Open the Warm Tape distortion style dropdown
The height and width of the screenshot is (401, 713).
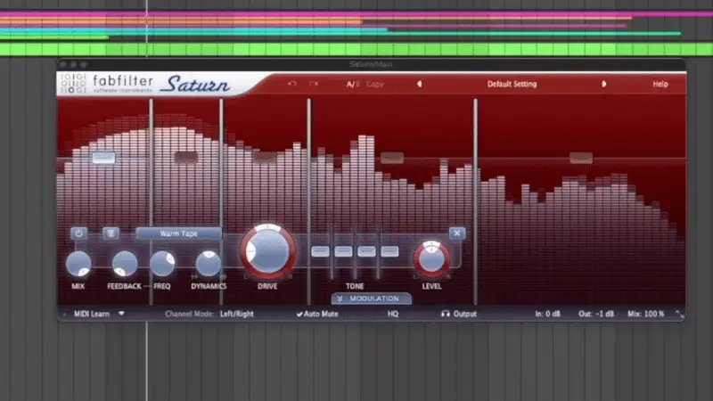point(178,233)
